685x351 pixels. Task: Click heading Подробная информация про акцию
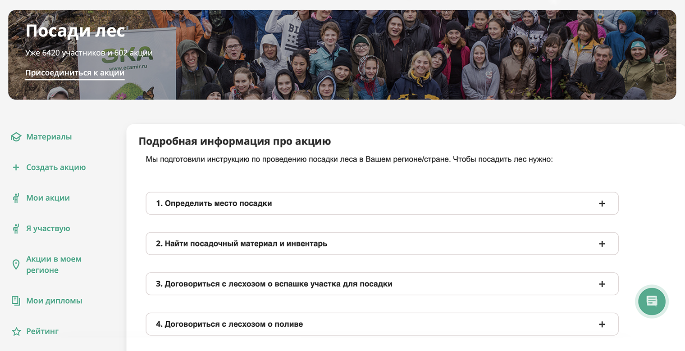(235, 141)
